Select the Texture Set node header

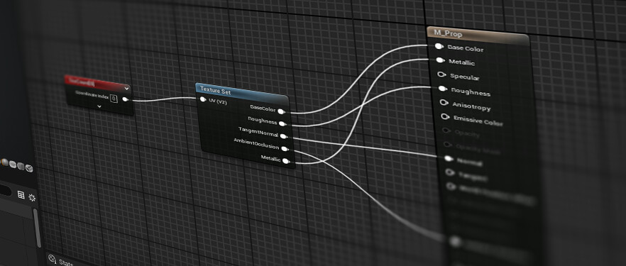coord(241,92)
